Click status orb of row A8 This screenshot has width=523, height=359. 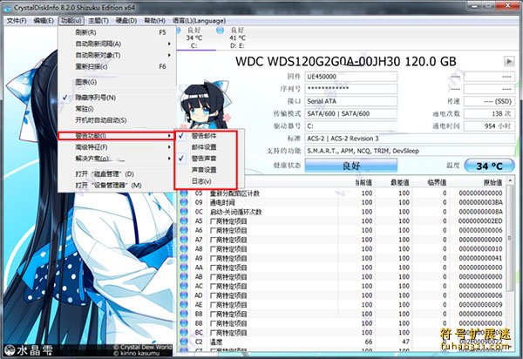184,249
